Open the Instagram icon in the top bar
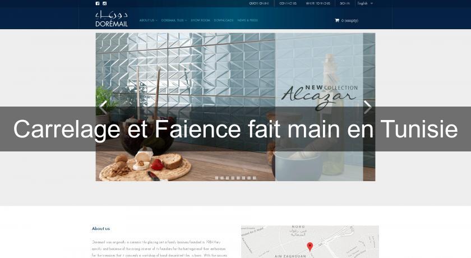The height and width of the screenshot is (258, 471). click(104, 3)
